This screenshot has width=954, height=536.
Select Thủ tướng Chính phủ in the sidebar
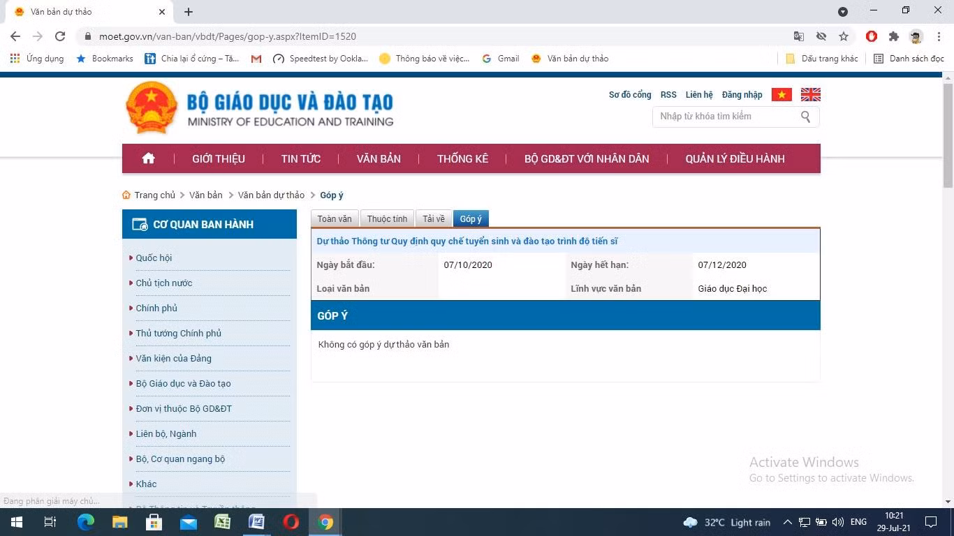pos(179,334)
